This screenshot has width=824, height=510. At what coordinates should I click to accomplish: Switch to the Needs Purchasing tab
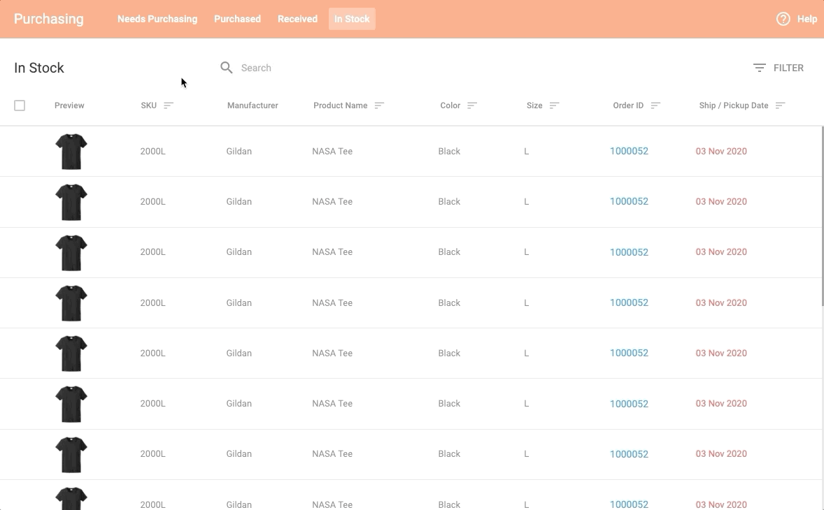click(x=157, y=19)
